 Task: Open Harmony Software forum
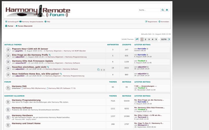click(22, 108)
